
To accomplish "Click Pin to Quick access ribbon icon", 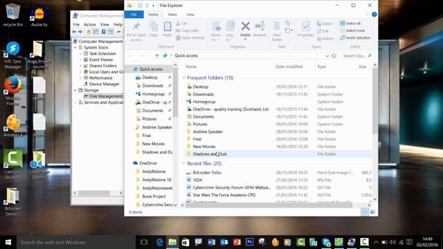I will (x=136, y=31).
